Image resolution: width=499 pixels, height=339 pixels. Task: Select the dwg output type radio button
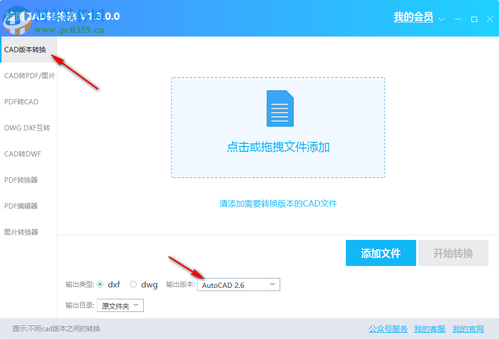[133, 284]
